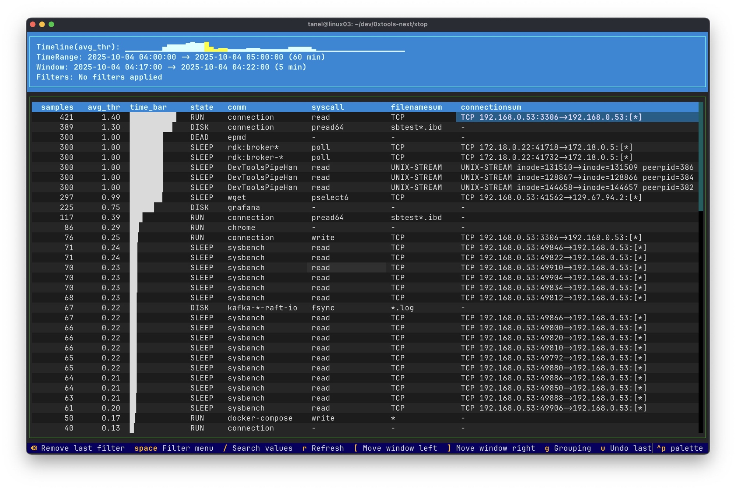This screenshot has height=489, width=736.
Task: Select the epmd DEAD state row
Action: coord(237,137)
